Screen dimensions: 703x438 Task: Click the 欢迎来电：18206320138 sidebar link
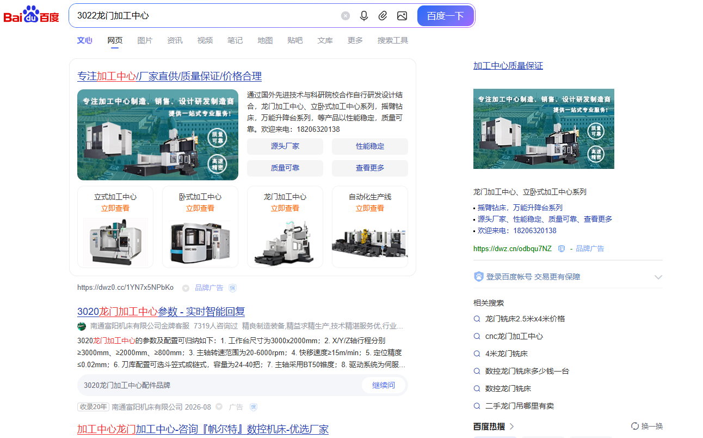tap(517, 230)
